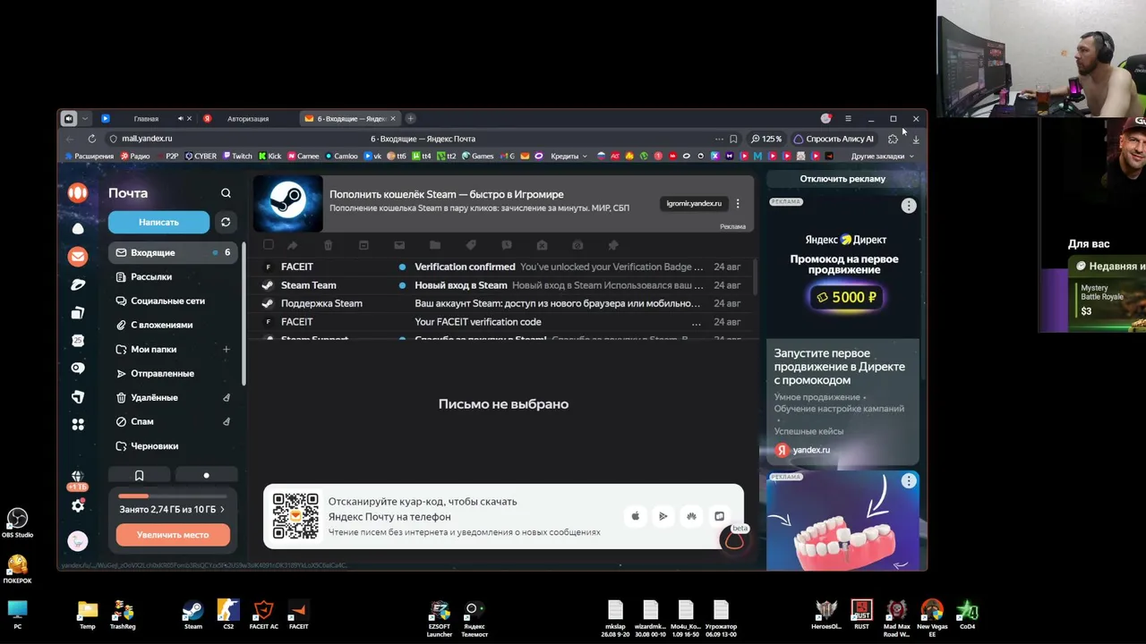Click the 125% zoom level indicator
The image size is (1146, 644).
766,139
